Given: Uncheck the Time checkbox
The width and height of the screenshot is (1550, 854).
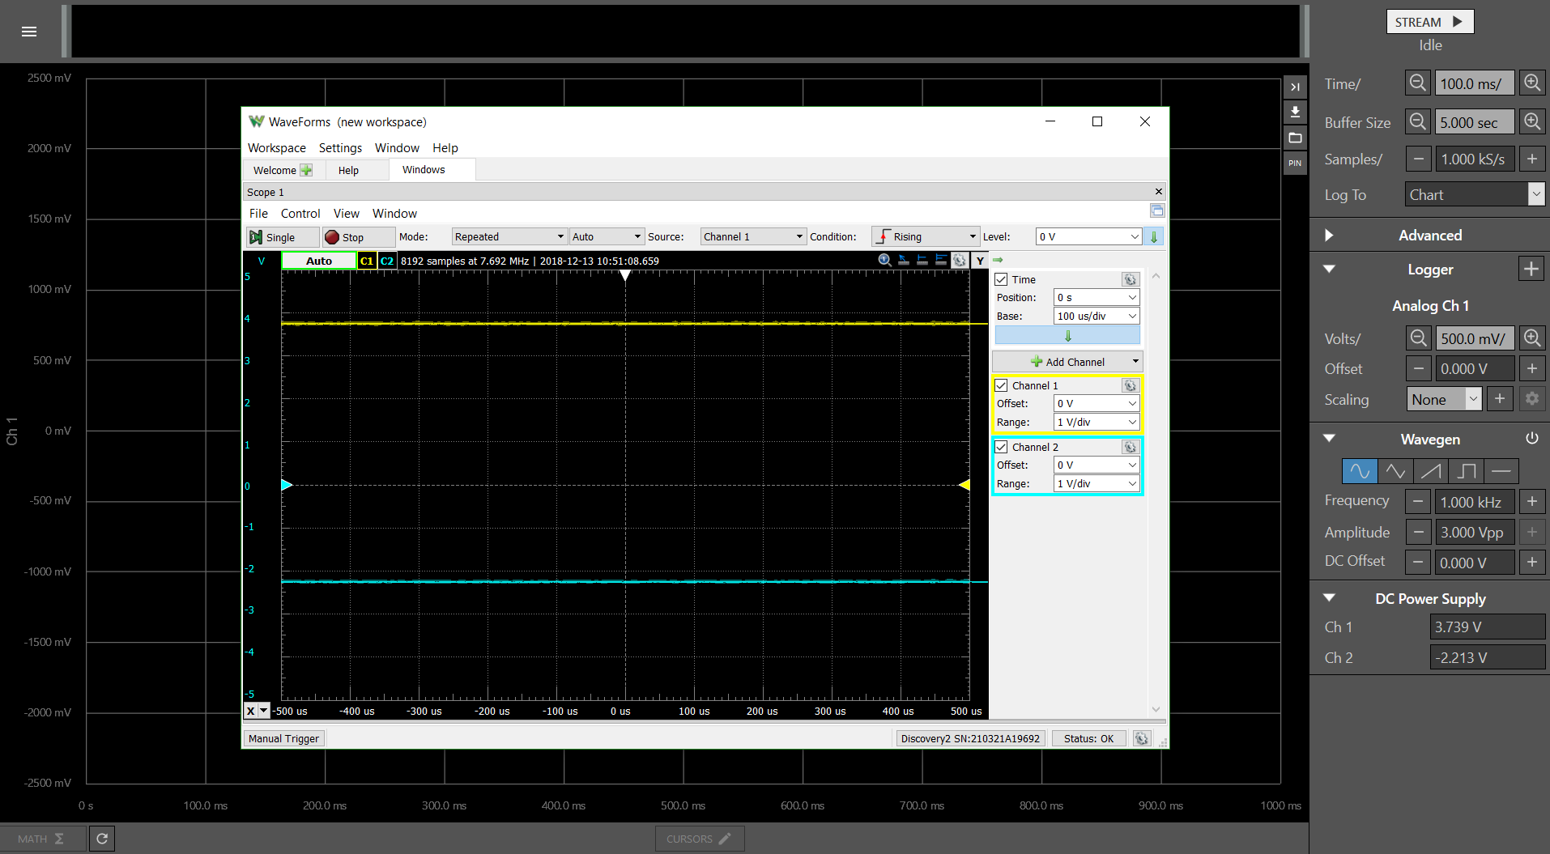Looking at the screenshot, I should pyautogui.click(x=1002, y=279).
